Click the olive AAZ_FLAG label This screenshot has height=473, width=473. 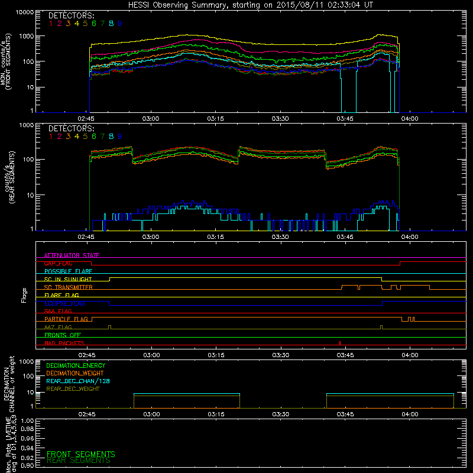point(58,327)
